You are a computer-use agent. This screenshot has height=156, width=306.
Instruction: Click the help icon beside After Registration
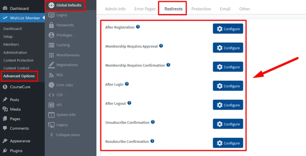(x=138, y=27)
